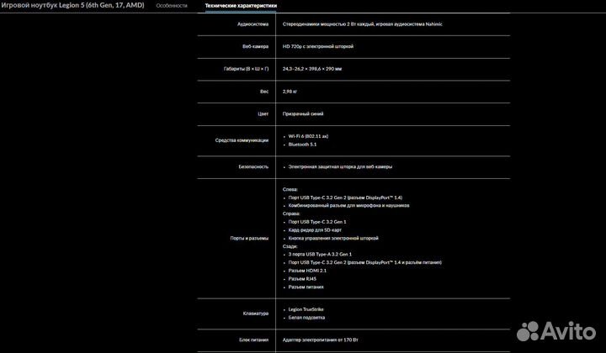Image resolution: width=606 pixels, height=353 pixels.
Task: Click the HD 720p с электронной шторкой value
Action: click(318, 46)
